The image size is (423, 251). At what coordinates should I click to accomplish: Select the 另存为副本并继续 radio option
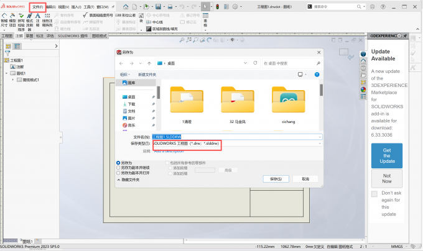119,168
